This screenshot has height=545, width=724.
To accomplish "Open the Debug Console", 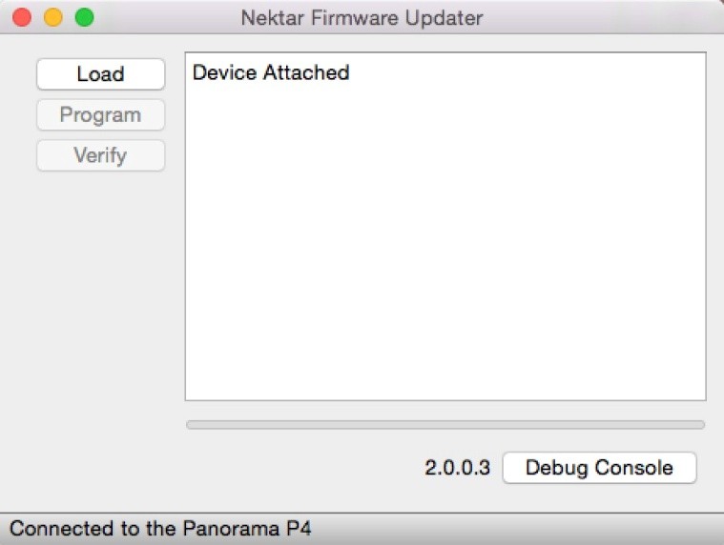I will (599, 468).
